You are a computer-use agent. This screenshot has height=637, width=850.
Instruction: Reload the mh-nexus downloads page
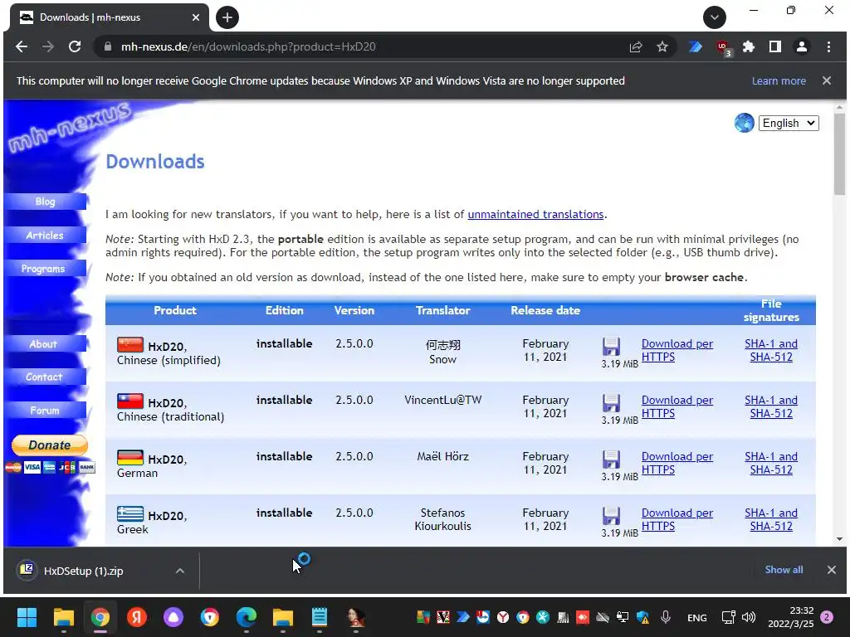(75, 46)
